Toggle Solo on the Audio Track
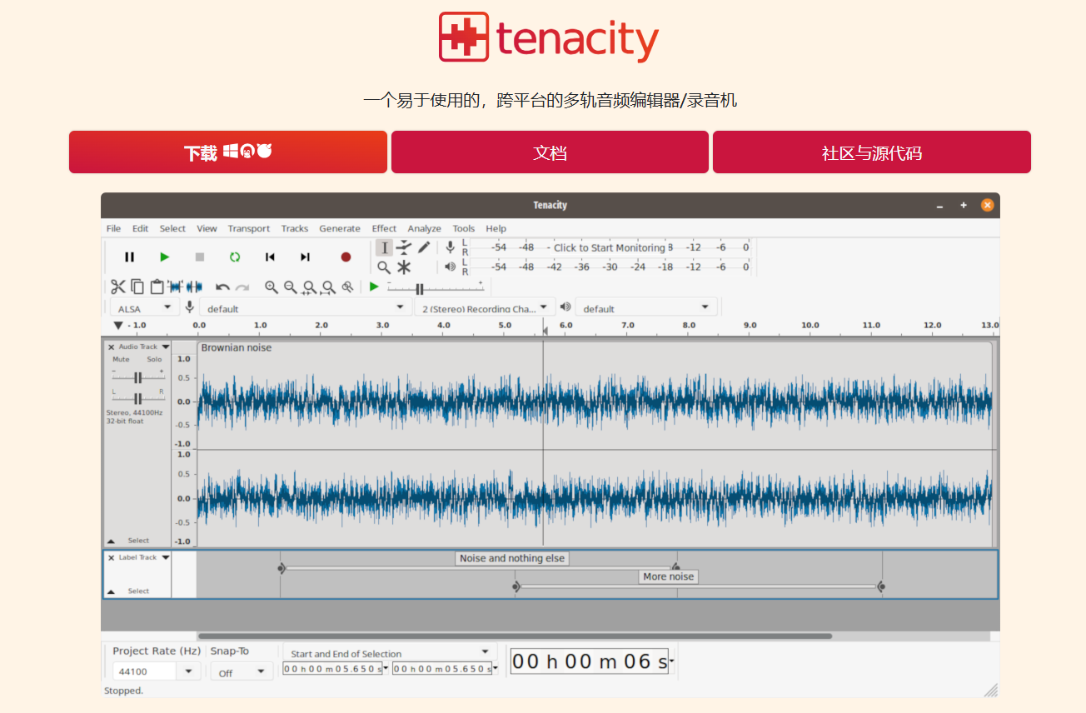Screen dimensions: 1086x713 point(154,360)
